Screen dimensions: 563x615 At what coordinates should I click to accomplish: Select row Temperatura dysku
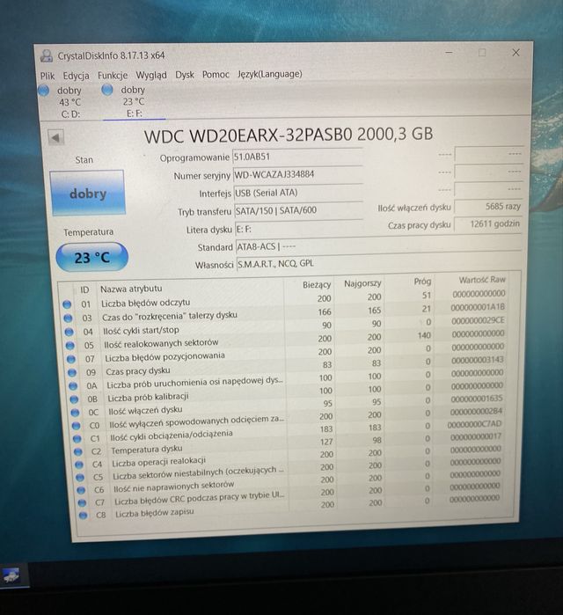[x=290, y=444]
